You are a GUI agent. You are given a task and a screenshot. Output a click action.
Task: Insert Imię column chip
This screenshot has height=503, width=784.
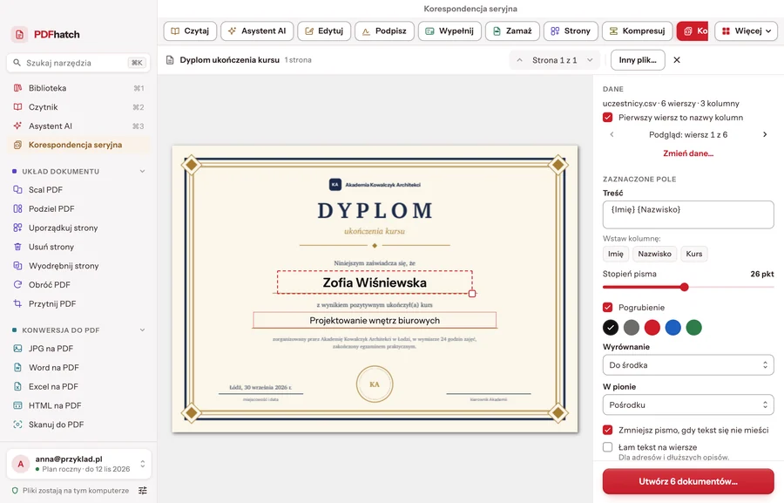click(x=616, y=255)
